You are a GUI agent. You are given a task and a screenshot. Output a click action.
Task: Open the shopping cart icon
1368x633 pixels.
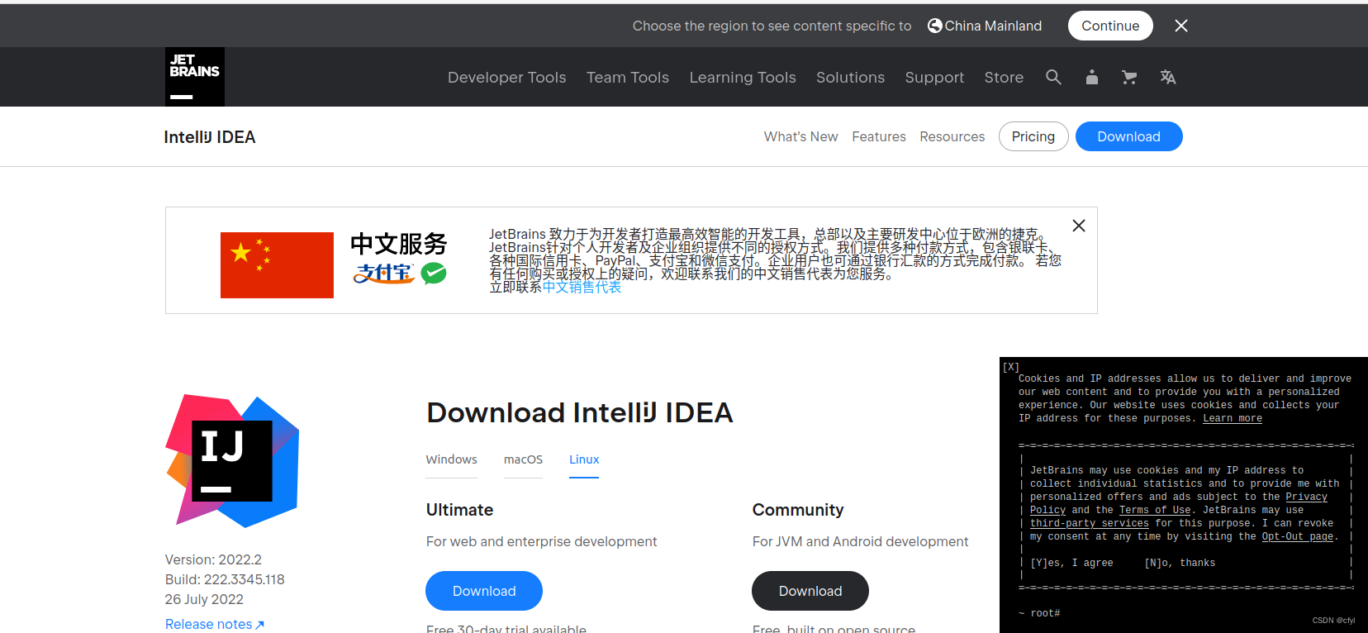(1129, 77)
